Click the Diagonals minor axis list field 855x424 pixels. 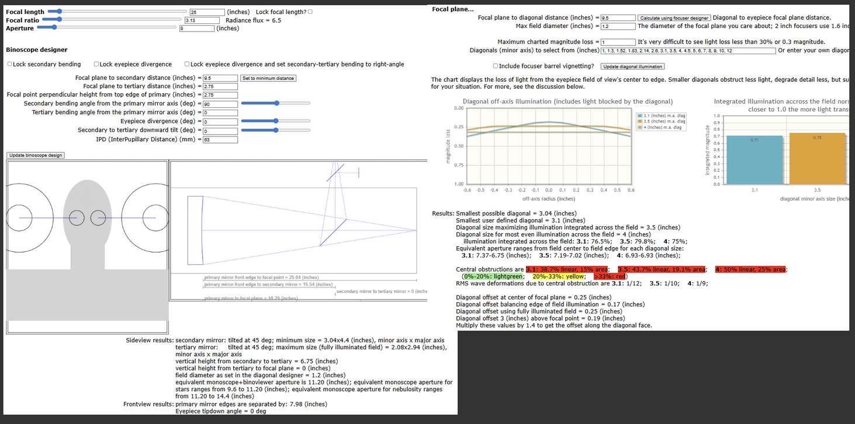[x=688, y=51]
